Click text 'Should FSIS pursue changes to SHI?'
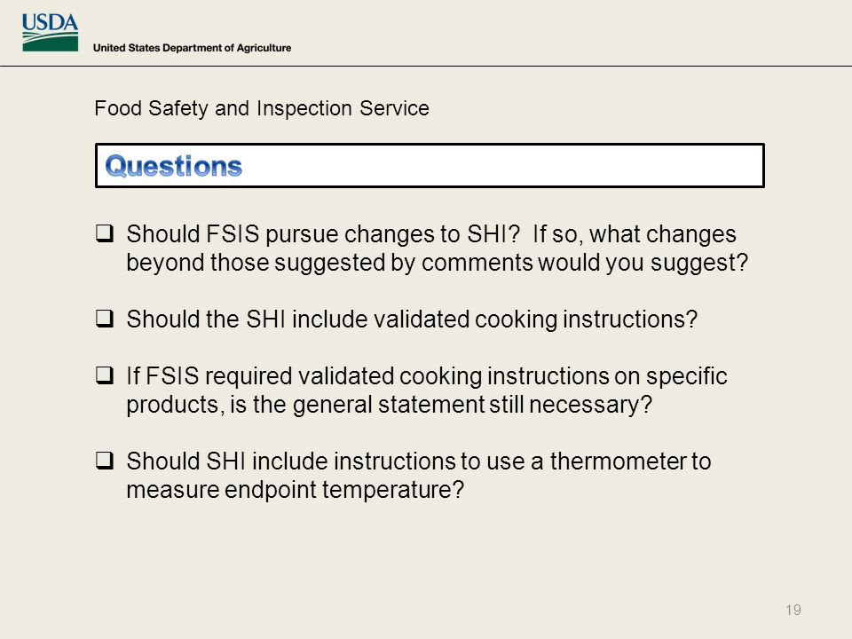 (x=323, y=234)
